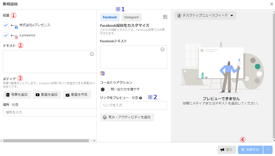
Task: Open emoji picker in the main テキスト box
Action: click(92, 54)
